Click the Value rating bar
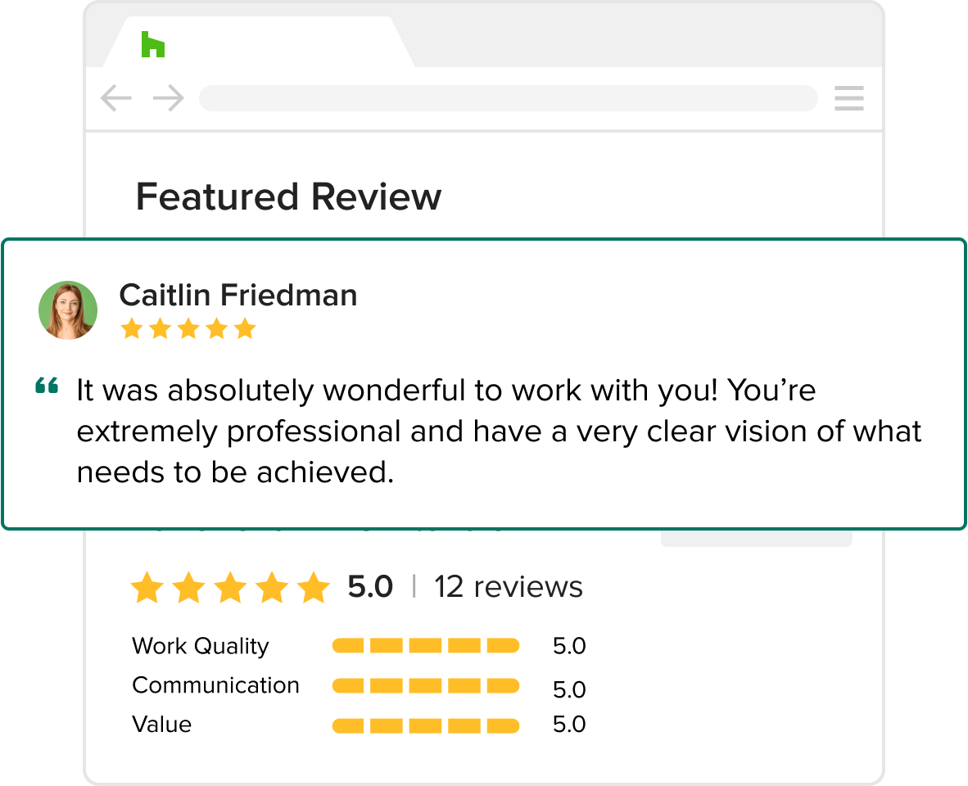 tap(425, 725)
